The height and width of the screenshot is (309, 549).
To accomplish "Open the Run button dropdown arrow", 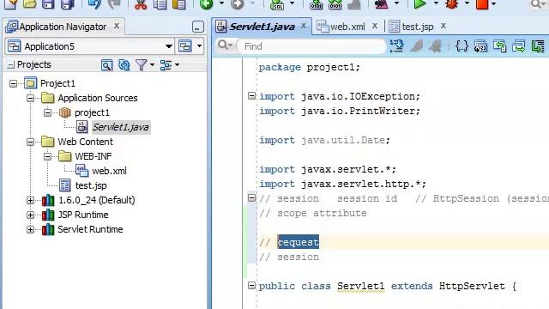I will click(436, 3).
